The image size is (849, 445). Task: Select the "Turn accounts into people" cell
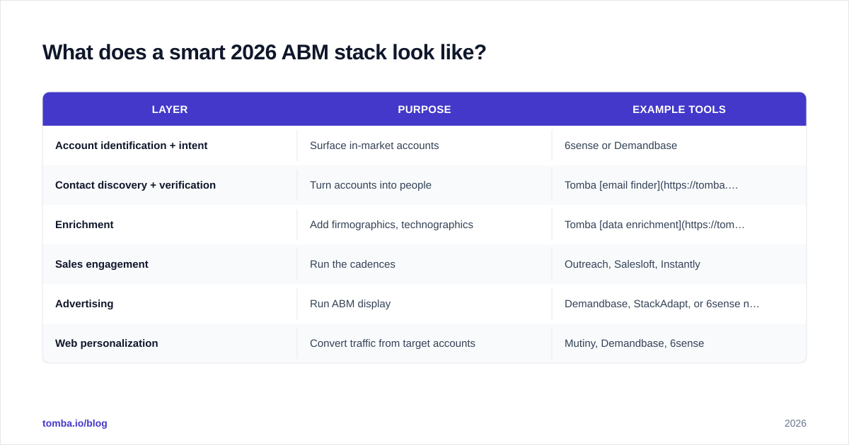[x=424, y=185]
